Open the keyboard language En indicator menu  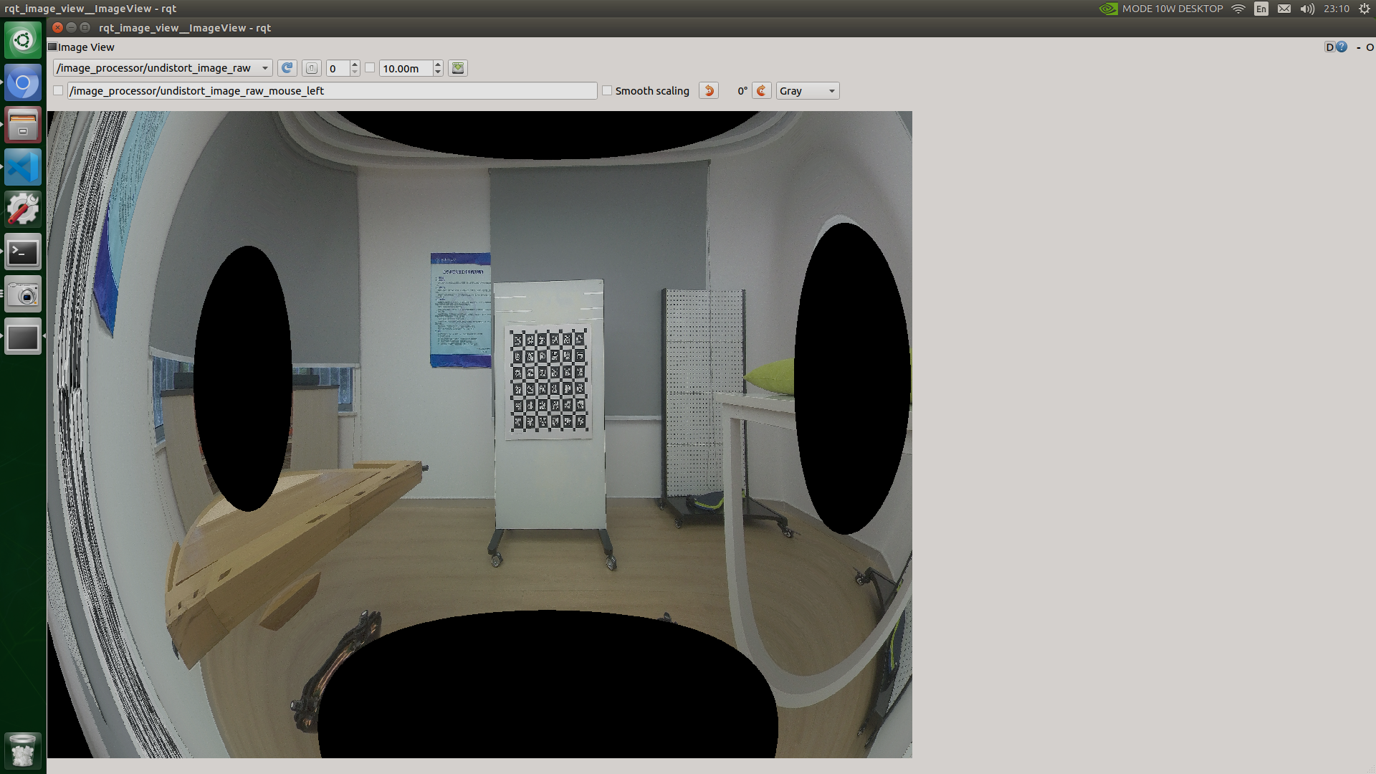pyautogui.click(x=1261, y=9)
